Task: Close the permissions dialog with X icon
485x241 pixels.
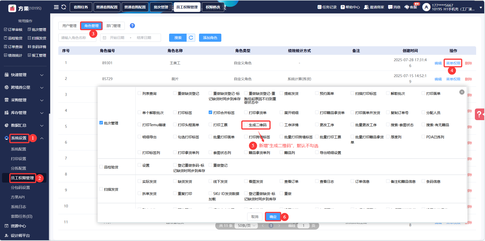Action: pos(462,92)
